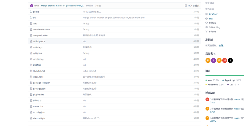
Task: Open the README link in sidebar
Action: 213,14
